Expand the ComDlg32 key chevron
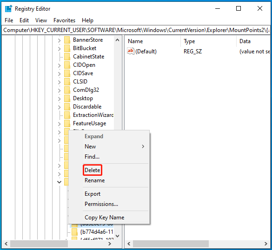Viewport: 272px width, 250px height. click(x=60, y=90)
